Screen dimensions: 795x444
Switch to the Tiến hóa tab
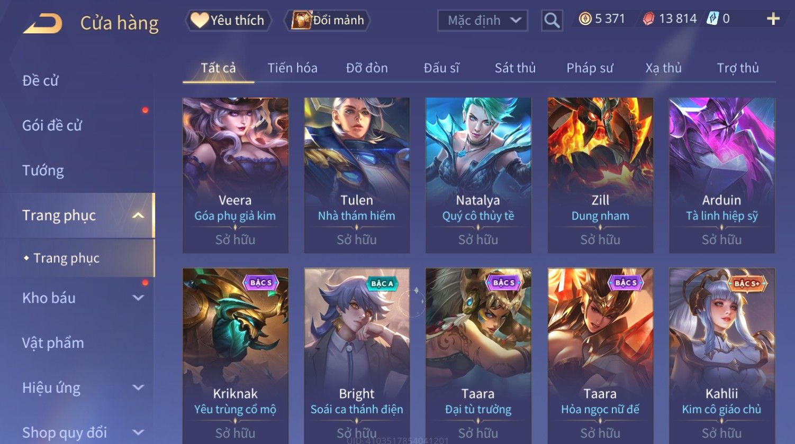tap(292, 68)
